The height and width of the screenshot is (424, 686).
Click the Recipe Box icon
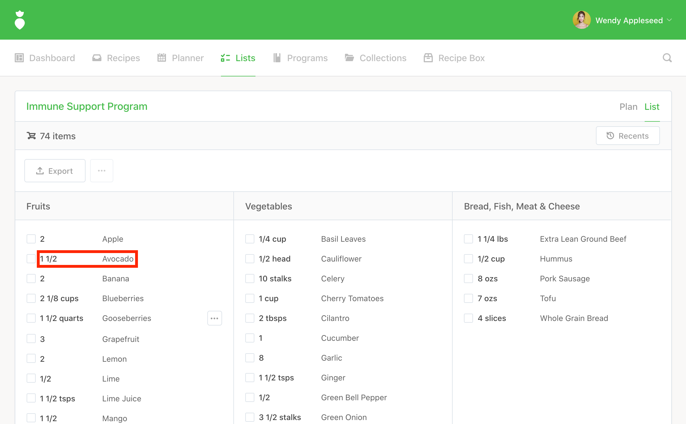point(428,58)
